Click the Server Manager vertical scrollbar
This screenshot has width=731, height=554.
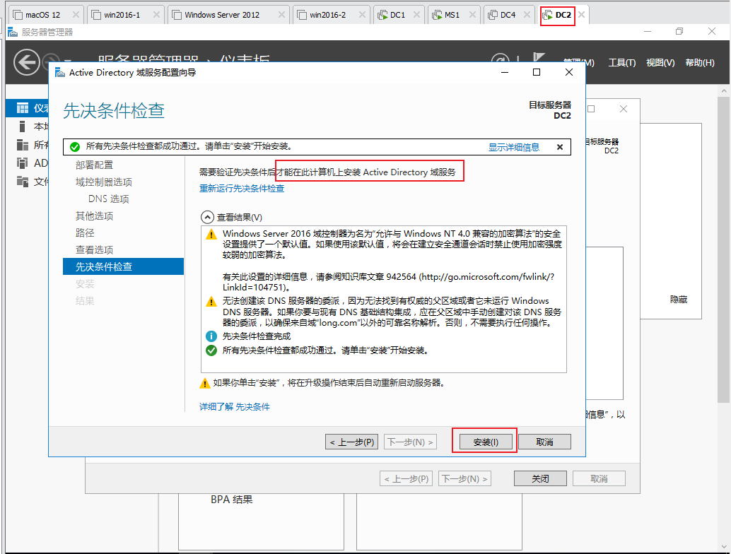coord(723,249)
